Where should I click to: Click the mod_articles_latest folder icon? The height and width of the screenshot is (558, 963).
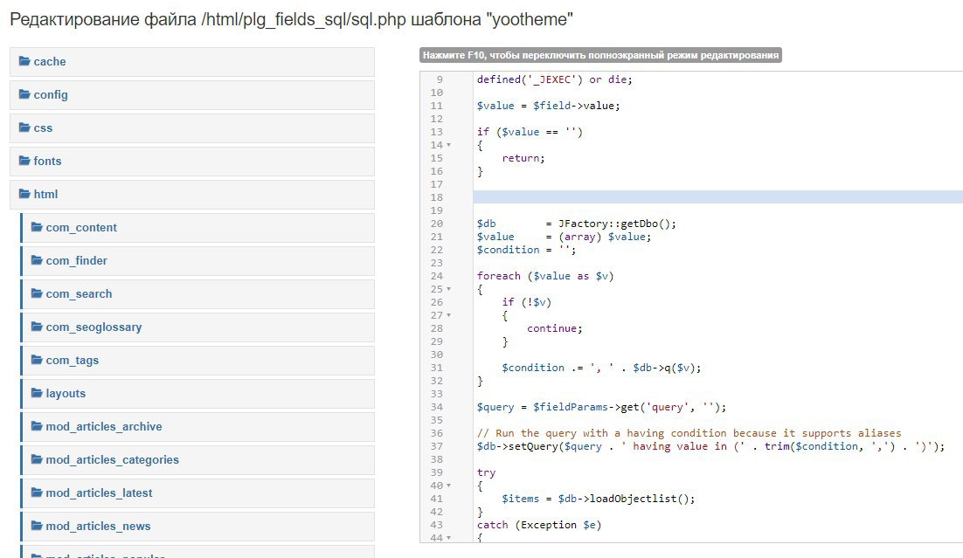pyautogui.click(x=37, y=492)
